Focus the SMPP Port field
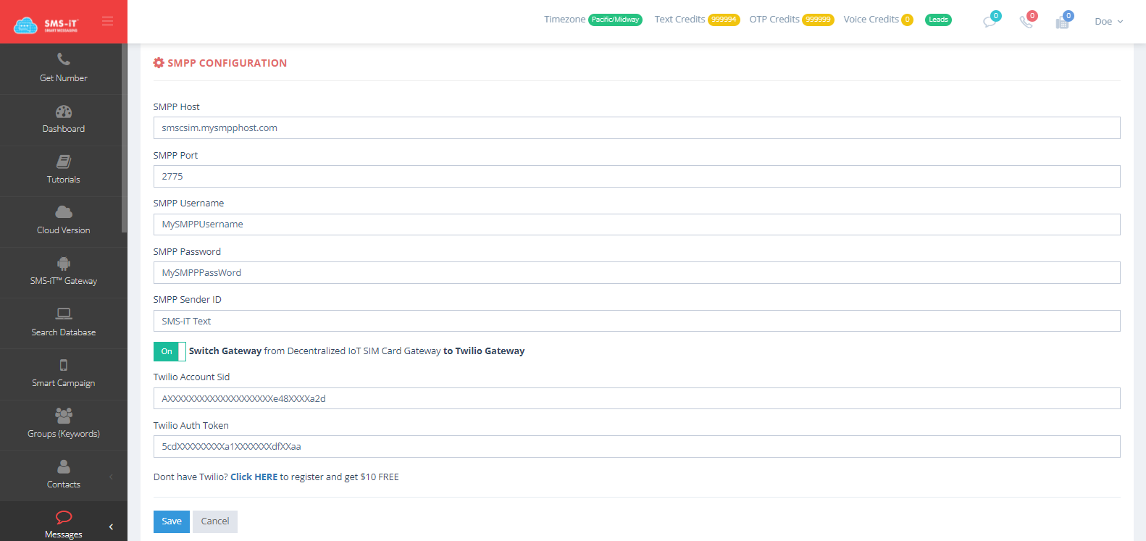Screen dimensions: 1146x541 click(637, 177)
